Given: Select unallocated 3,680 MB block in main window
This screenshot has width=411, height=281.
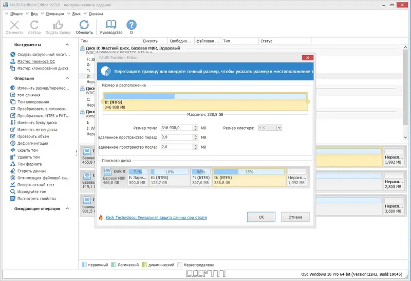Looking at the screenshot, I should [394, 206].
